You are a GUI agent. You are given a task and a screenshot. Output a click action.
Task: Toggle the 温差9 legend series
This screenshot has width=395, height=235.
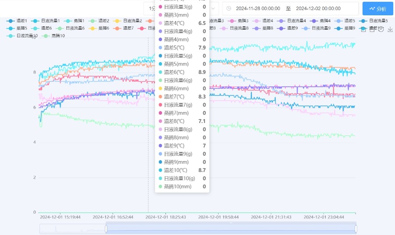point(287,28)
